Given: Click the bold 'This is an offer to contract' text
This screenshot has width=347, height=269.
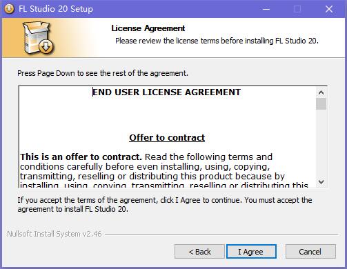Looking at the screenshot, I should 81,157.
